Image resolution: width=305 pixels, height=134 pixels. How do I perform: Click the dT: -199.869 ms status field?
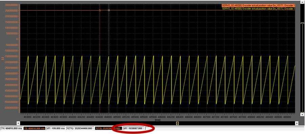[56, 128]
